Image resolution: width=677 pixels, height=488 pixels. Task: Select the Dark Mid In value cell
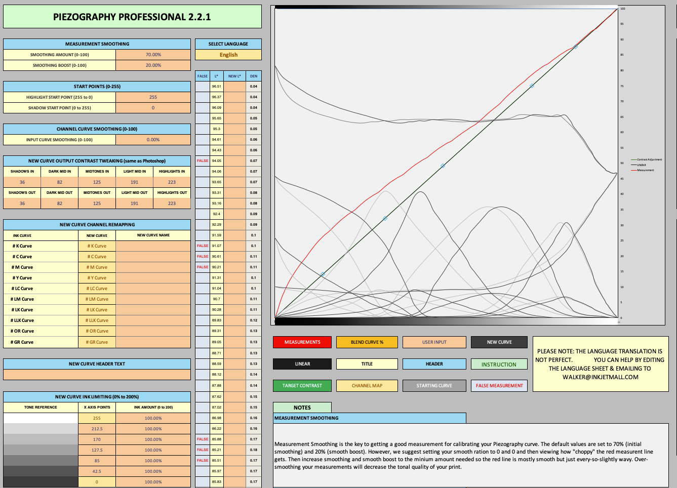[x=60, y=182]
